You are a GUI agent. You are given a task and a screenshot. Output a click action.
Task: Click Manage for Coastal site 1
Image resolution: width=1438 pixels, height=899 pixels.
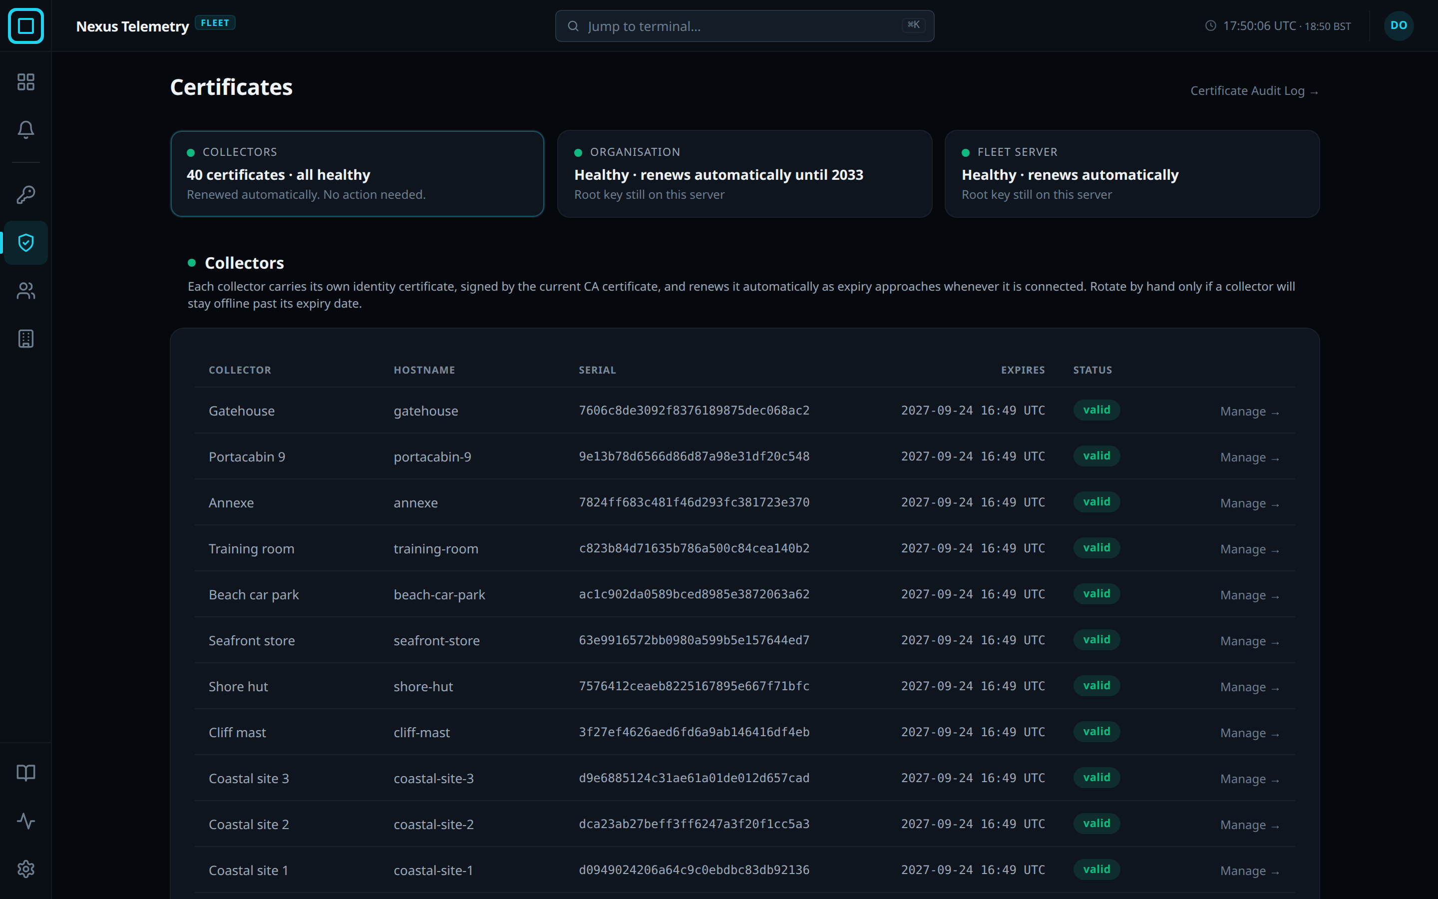click(1249, 871)
